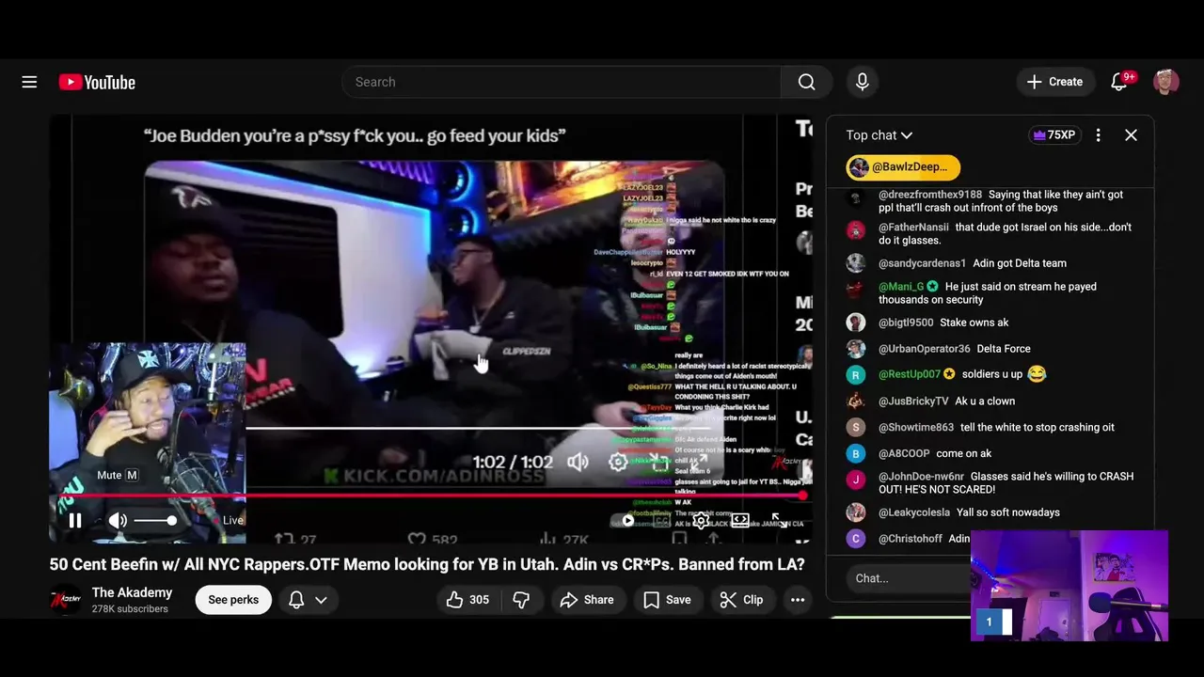This screenshot has width=1204, height=677.
Task: Close the live chat panel
Action: click(1131, 135)
